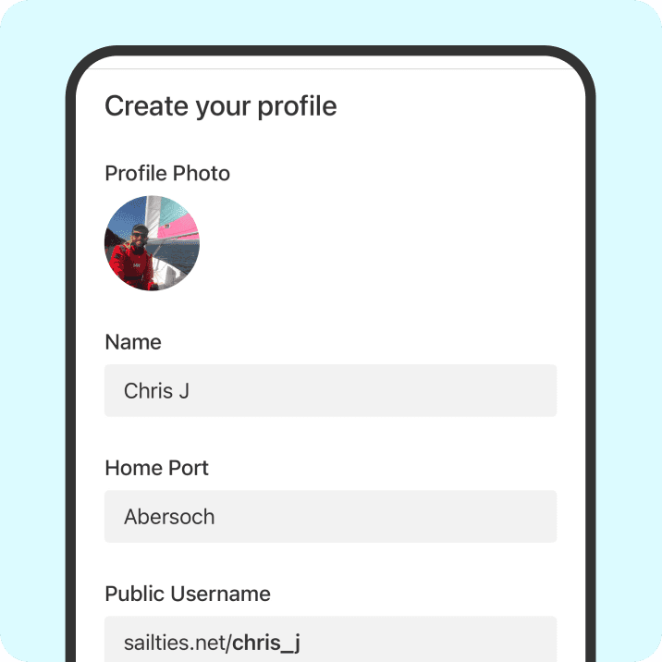The height and width of the screenshot is (662, 662).
Task: Click the divider line above the heading
Action: (x=330, y=68)
